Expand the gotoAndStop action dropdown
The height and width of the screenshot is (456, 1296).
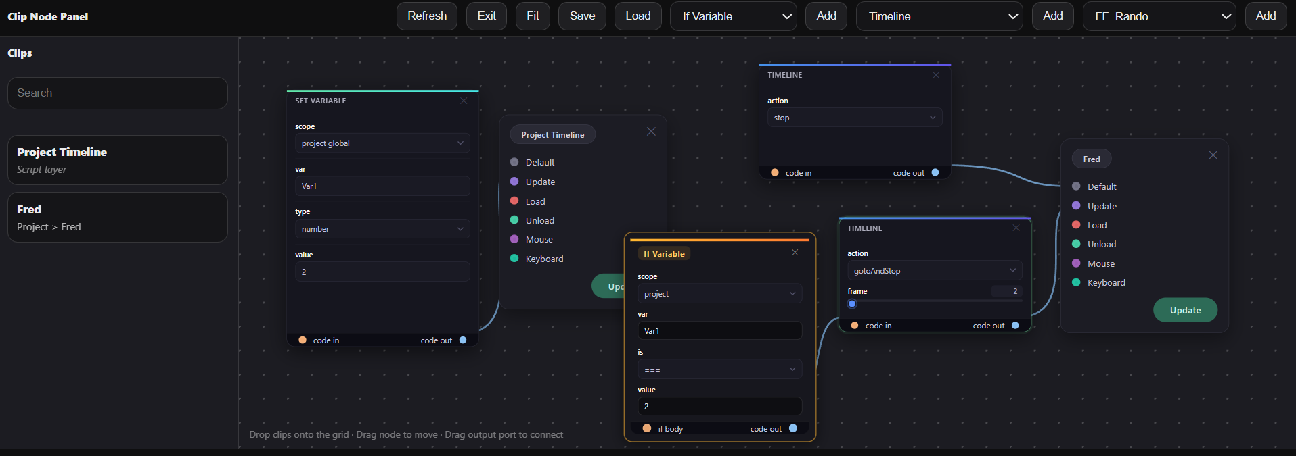pyautogui.click(x=934, y=271)
